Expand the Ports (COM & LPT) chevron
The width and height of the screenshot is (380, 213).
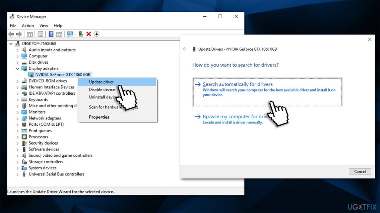17,125
